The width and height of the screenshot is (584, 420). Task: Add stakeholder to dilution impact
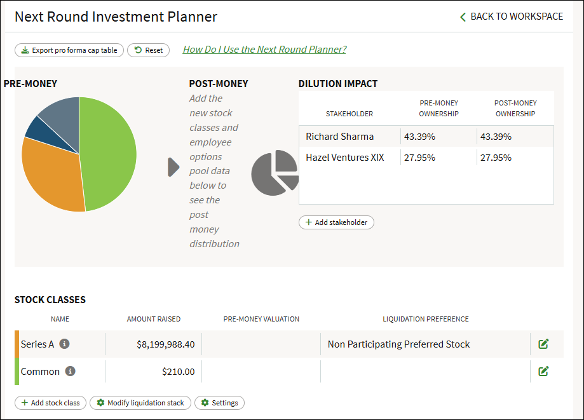336,222
